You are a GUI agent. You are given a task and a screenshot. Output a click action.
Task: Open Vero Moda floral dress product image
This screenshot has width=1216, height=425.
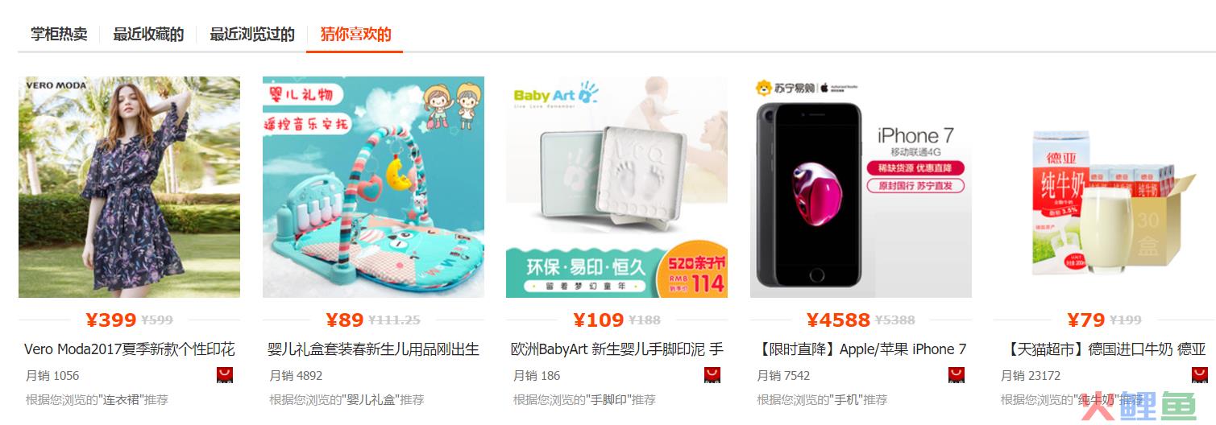pyautogui.click(x=129, y=187)
